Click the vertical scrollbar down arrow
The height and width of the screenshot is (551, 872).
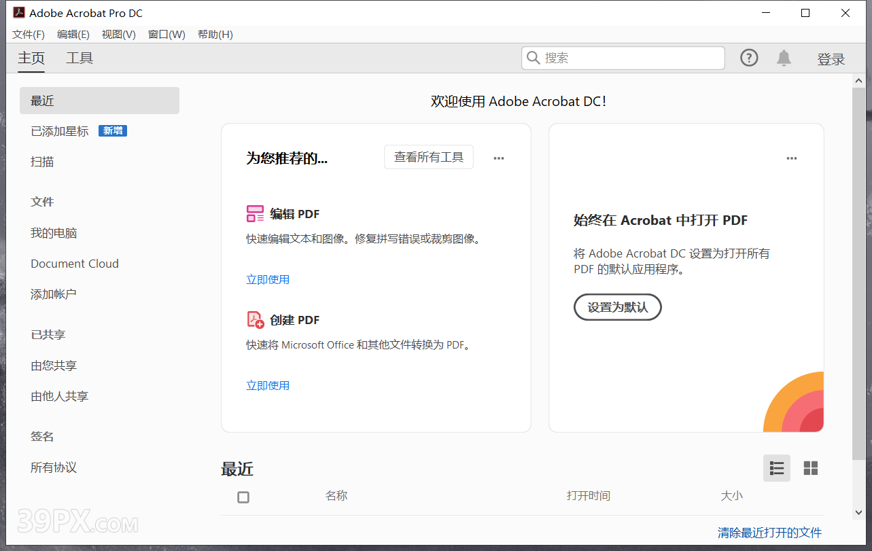(859, 512)
